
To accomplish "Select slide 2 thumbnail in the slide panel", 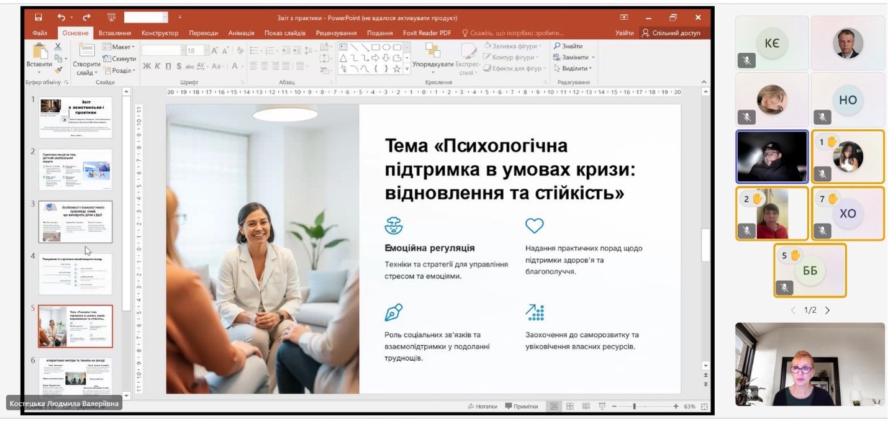I will (x=75, y=170).
